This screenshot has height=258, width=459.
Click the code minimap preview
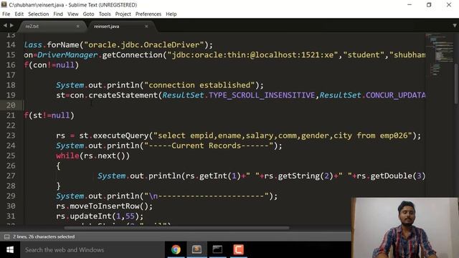(439, 54)
